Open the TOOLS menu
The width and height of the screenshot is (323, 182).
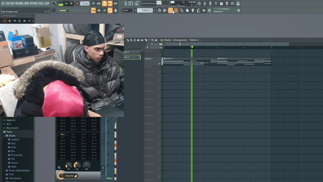[41, 3]
